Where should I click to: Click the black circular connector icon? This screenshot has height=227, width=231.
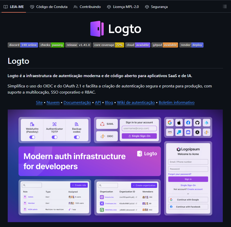point(197,132)
